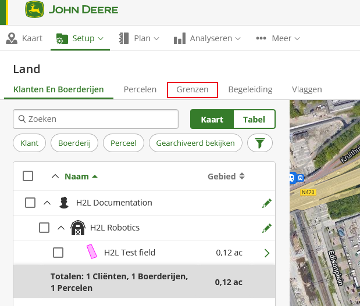This screenshot has width=360, height=306.
Task: Collapse the H2L Robotics farm row
Action: pyautogui.click(x=60, y=228)
